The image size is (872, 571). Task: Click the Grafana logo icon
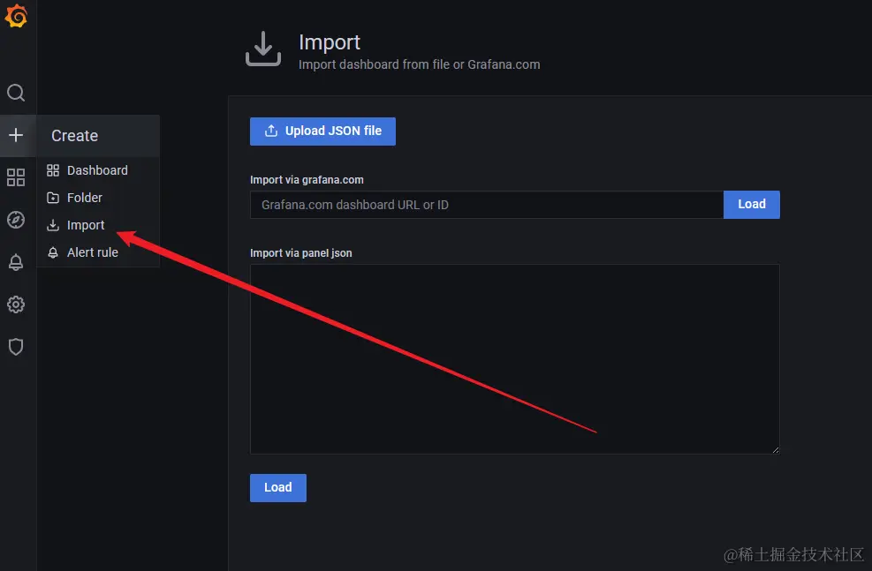pyautogui.click(x=16, y=16)
